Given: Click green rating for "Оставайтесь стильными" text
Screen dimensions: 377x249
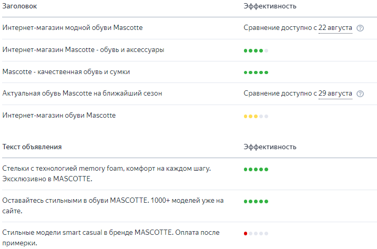Looking at the screenshot, I should [x=256, y=201].
